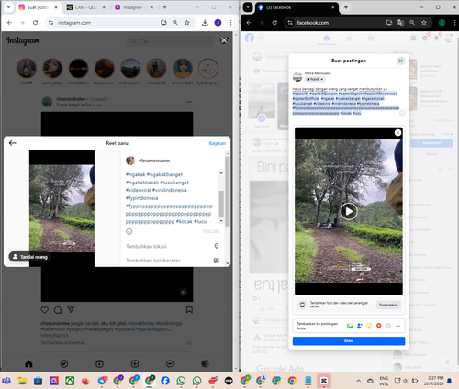Click comment bubble icon under chassandralee post
The height and width of the screenshot is (389, 459).
click(58, 310)
